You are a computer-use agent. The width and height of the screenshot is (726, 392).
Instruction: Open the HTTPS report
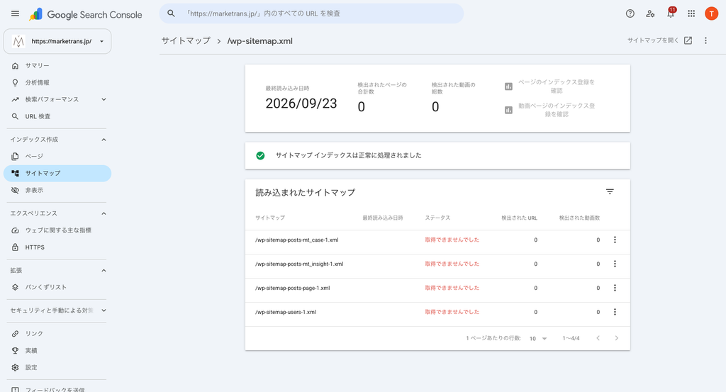(x=57, y=247)
